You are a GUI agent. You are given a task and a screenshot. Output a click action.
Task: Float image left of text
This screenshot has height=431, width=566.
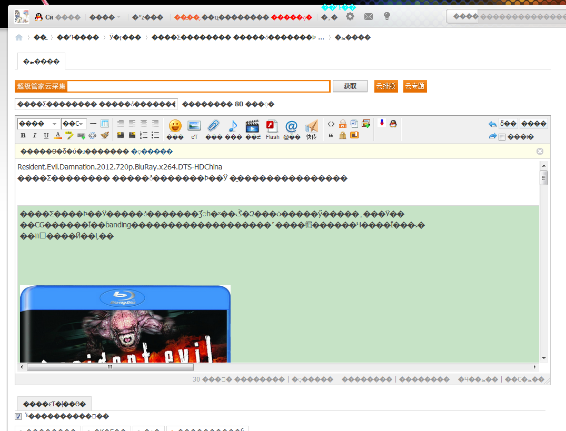[121, 135]
